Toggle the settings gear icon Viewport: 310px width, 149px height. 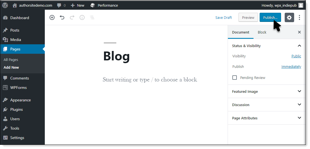click(x=289, y=17)
